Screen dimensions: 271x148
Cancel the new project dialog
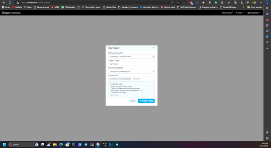[133, 101]
